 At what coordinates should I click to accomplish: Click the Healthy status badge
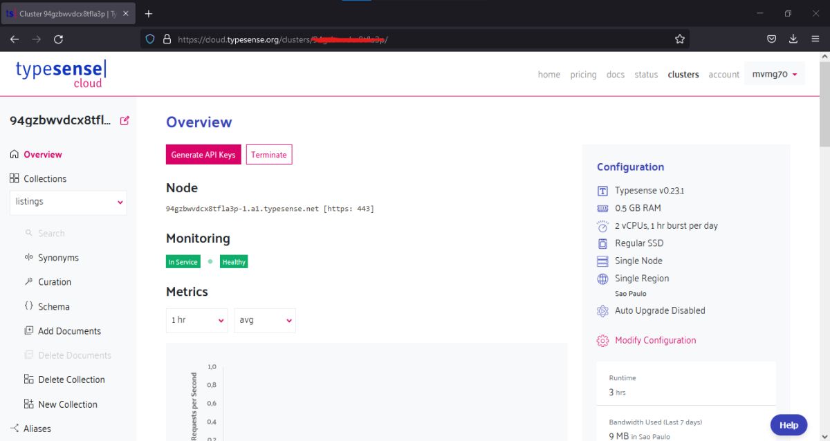pos(234,262)
